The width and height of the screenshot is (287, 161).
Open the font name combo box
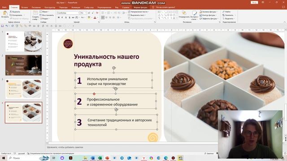tap(68, 13)
